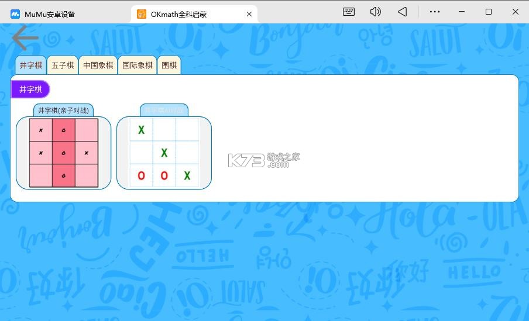Viewport: 529px width, 321px height.
Task: Click the 井字棋(亲子对战) card label
Action: pos(63,111)
